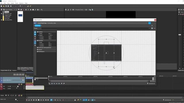Click the center handle of the crop rectangle

pyautogui.click(x=106, y=53)
